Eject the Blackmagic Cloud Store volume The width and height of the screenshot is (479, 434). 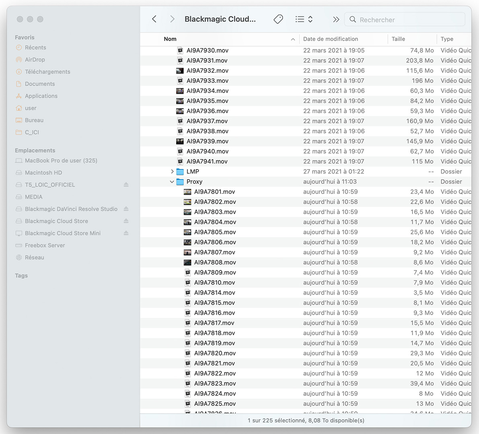[x=126, y=221]
